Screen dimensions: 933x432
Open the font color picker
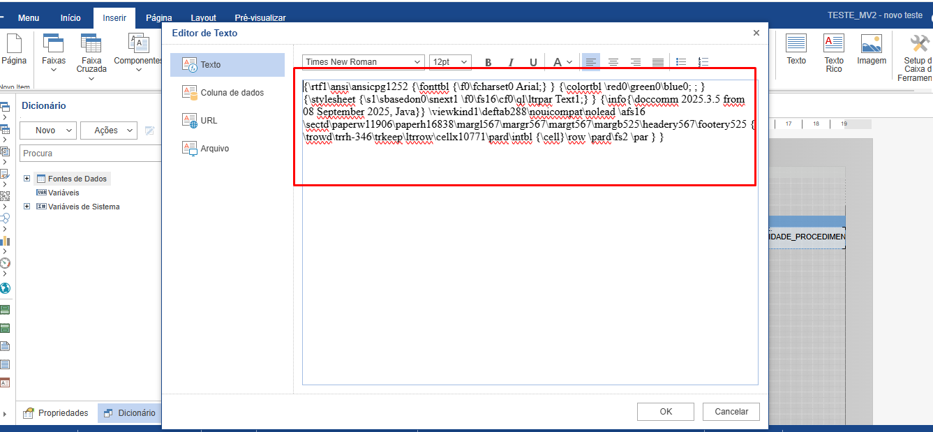point(562,62)
